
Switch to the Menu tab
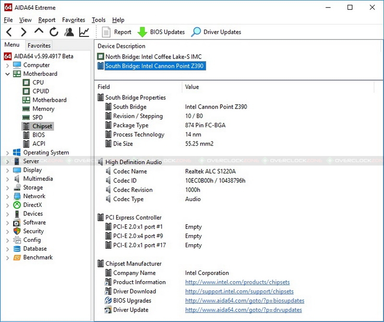12,45
